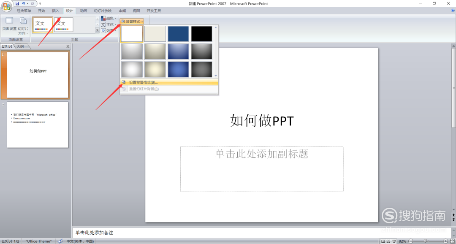Toggle the 背景样式 dropdown button
The image size is (456, 244).
click(132, 22)
